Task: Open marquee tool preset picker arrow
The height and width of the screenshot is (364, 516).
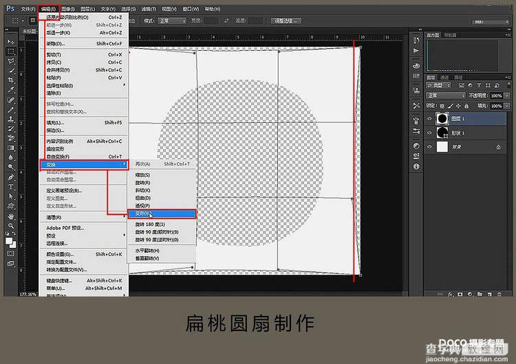Action: click(x=23, y=21)
